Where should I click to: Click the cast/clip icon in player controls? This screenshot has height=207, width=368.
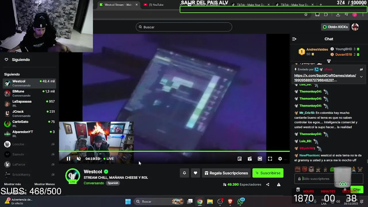pos(250,159)
